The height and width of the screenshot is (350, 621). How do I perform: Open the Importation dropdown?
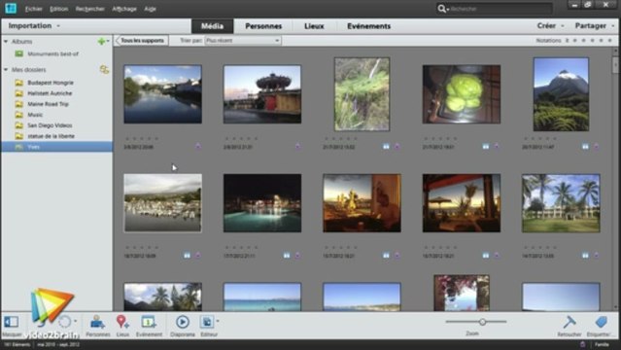pos(34,26)
